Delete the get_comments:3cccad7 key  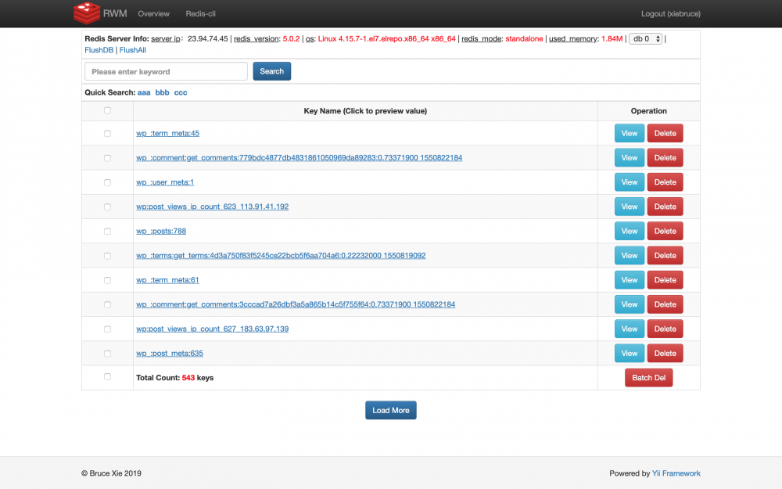(665, 304)
